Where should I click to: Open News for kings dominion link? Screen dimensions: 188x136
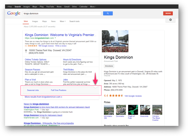[36, 104]
